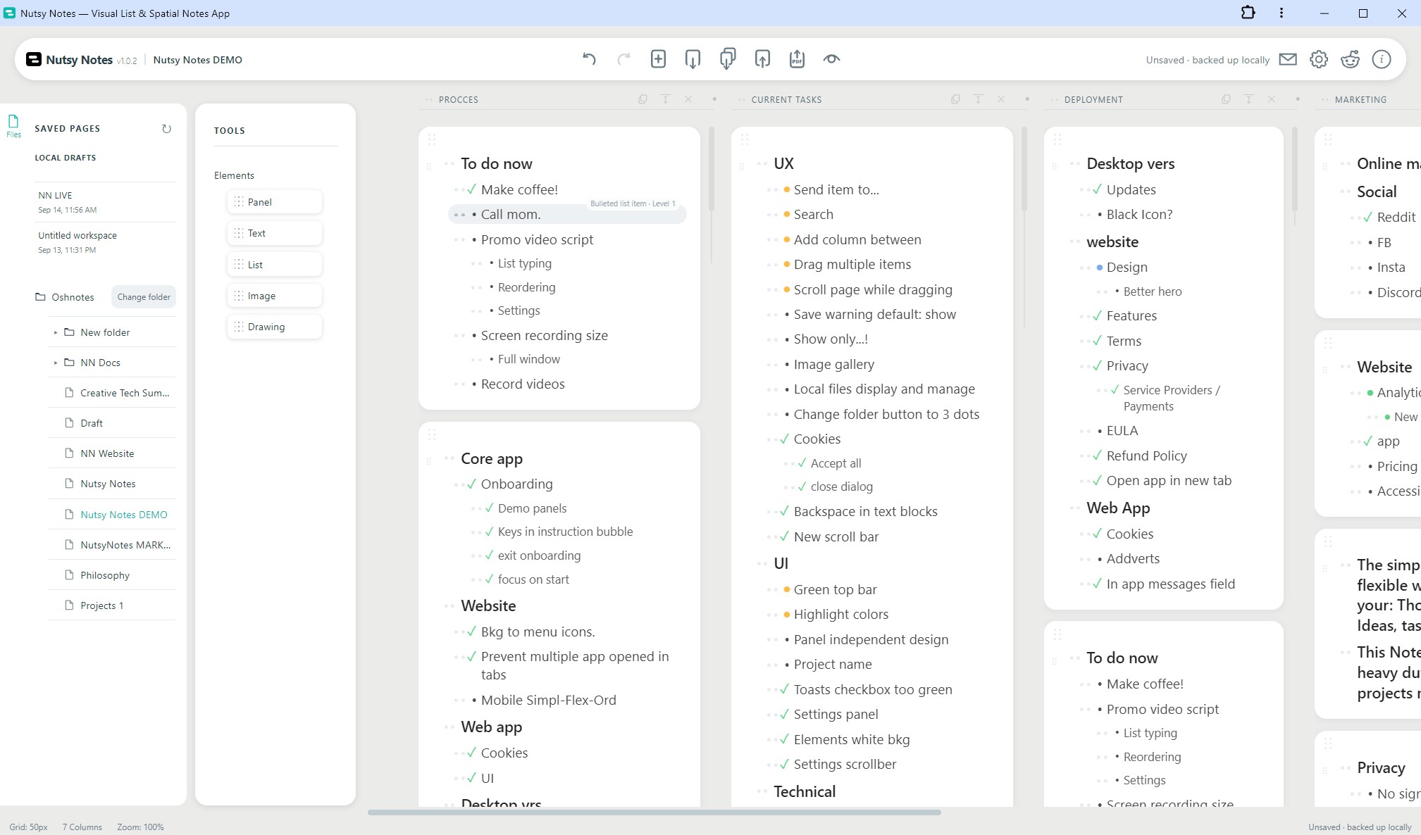Click the save page down-arrow icon

point(693,59)
